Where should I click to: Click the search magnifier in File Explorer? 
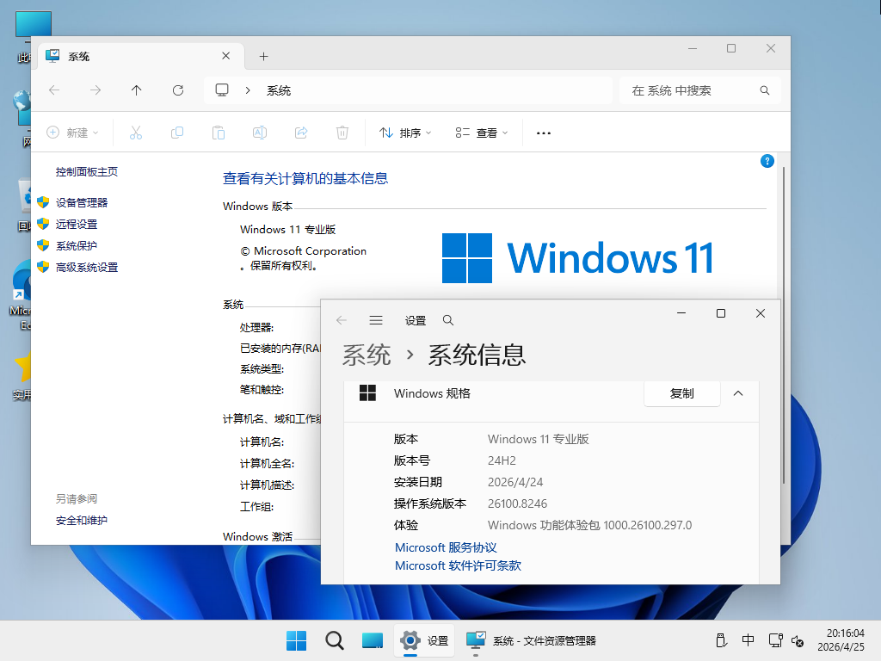pos(765,90)
